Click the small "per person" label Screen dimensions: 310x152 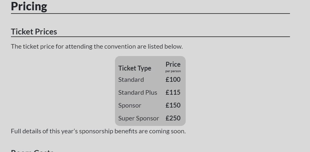[x=173, y=71]
